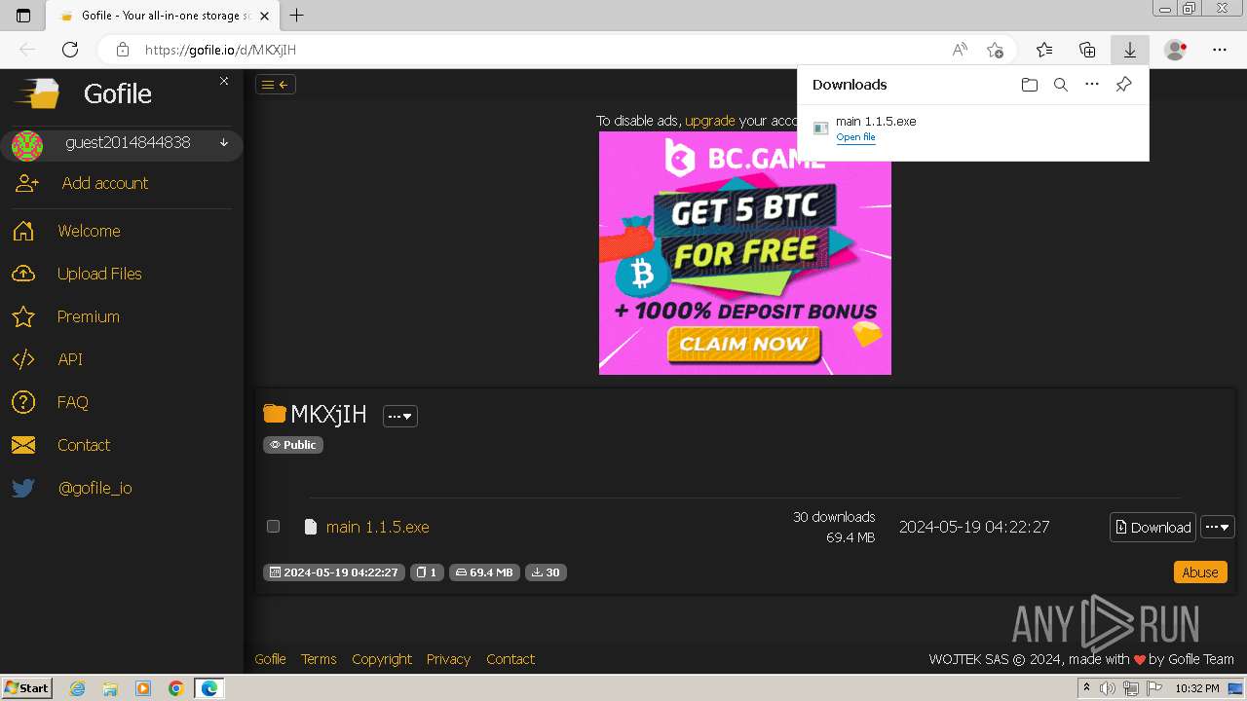Click the Add account icon
Image resolution: width=1247 pixels, height=701 pixels.
click(x=26, y=183)
